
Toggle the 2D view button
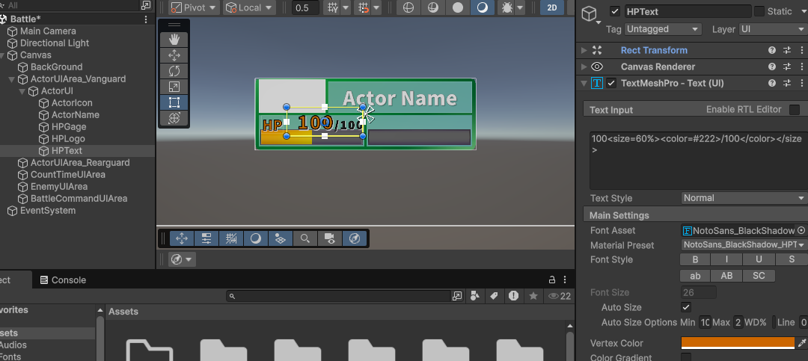point(552,7)
